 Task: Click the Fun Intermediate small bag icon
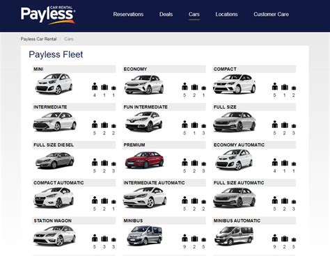coord(204,126)
